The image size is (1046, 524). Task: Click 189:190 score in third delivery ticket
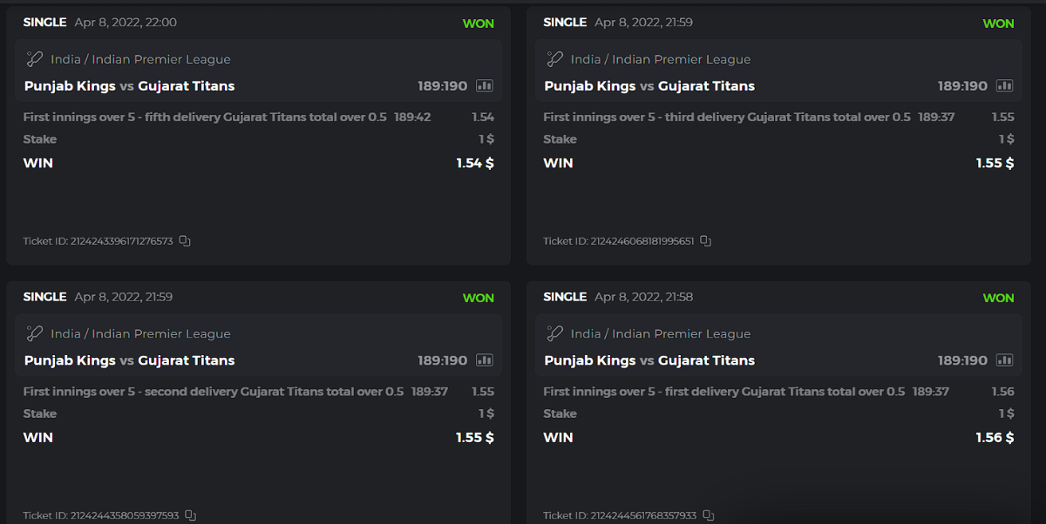pos(962,86)
